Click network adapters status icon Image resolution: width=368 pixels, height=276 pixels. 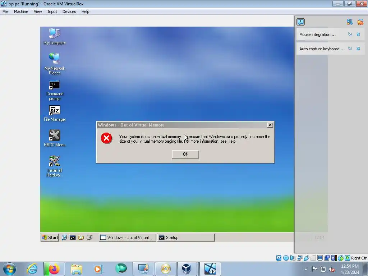[299, 258]
